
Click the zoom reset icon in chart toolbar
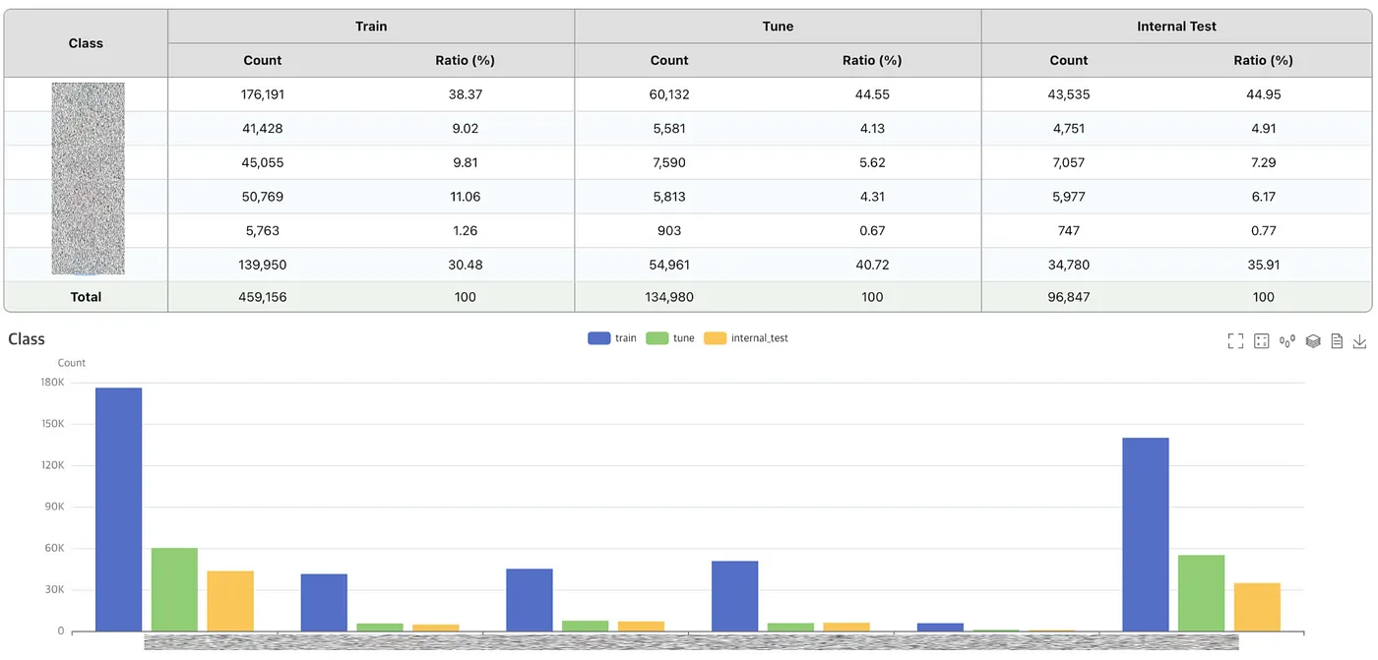click(x=1261, y=341)
